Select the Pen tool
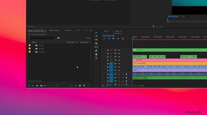 point(96,51)
